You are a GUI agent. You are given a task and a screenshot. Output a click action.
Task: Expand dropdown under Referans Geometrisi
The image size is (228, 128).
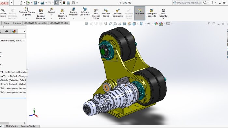click(x=85, y=19)
